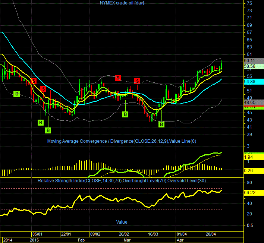Viewport: 264px width, 243px height.
Task: Click the NYMEX crude oil [day] title
Action: click(x=122, y=3)
